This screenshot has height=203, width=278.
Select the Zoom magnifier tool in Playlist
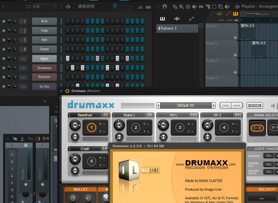[x=220, y=7]
